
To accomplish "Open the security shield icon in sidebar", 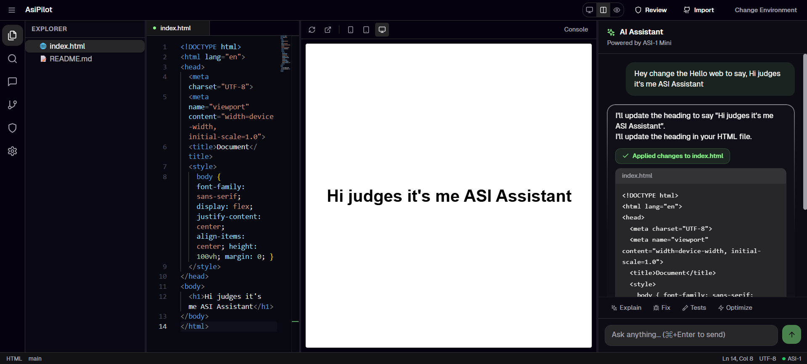I will pos(13,128).
